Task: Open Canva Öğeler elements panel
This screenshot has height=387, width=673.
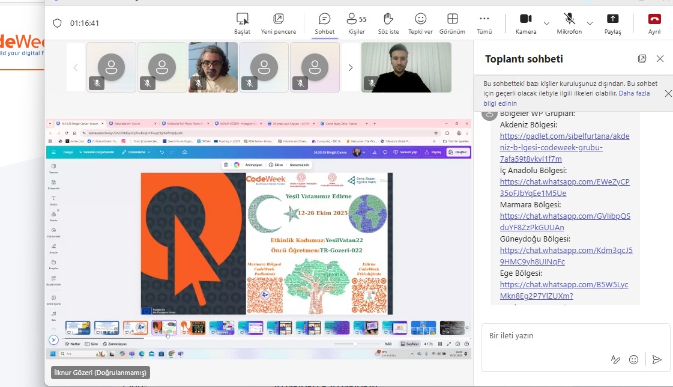Action: [53, 184]
